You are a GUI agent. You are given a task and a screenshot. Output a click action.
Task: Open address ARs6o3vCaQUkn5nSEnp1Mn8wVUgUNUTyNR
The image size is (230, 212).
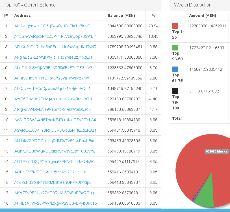click(x=55, y=47)
